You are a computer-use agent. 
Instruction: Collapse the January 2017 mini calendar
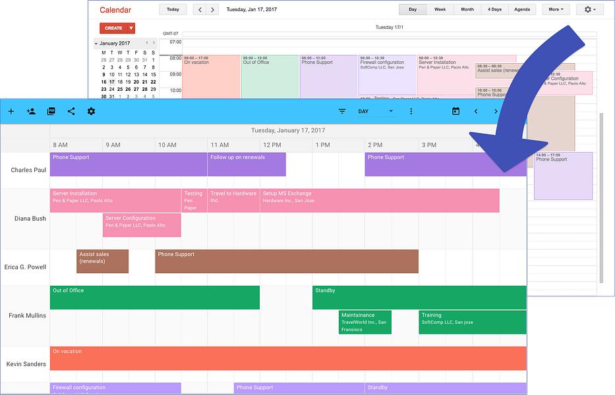point(96,43)
